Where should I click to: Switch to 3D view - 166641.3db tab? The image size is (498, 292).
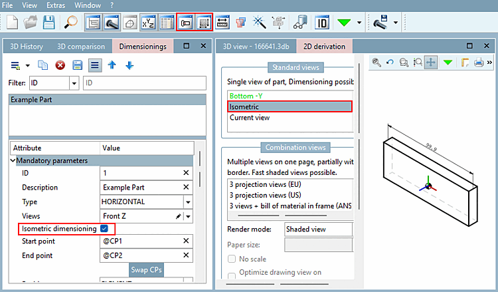click(x=256, y=47)
